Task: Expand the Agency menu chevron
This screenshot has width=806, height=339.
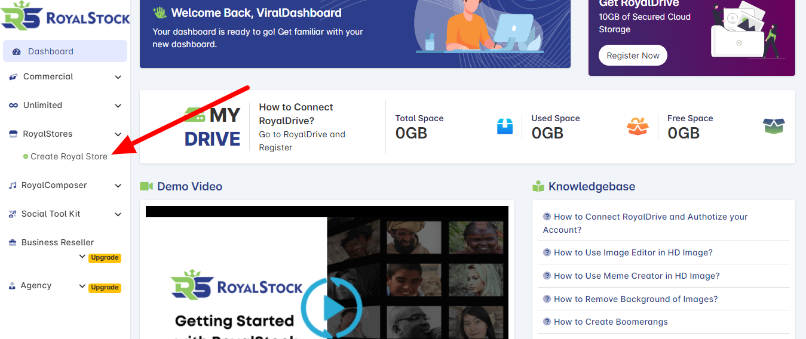Action: pyautogui.click(x=82, y=286)
